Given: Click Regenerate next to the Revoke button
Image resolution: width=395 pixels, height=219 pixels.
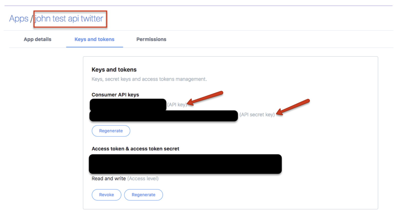Looking at the screenshot, I should [x=143, y=195].
